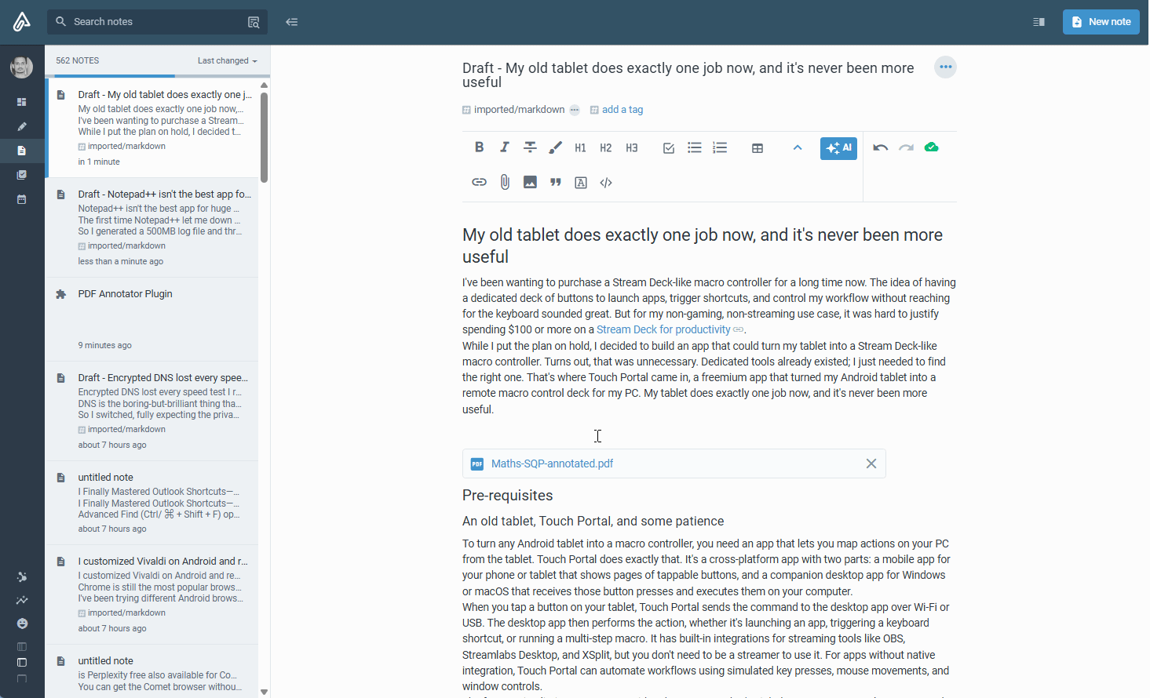Insert a block quote
The image size is (1150, 698).
(x=556, y=182)
